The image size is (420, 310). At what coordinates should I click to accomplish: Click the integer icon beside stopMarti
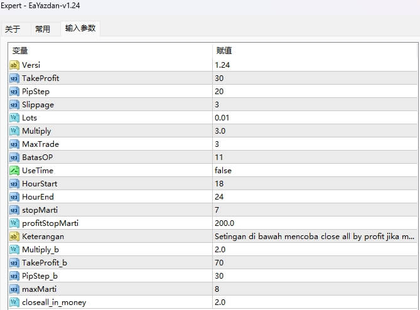(x=14, y=210)
